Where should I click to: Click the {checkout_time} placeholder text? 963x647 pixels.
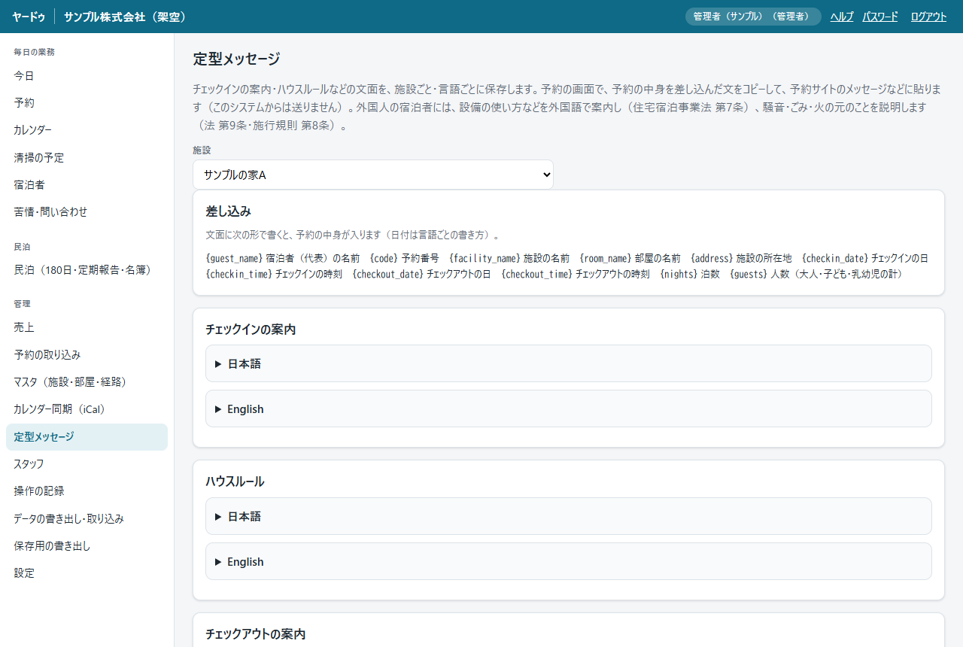537,275
